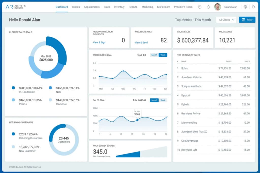This screenshot has height=173, width=260.
Task: Click the Aesthetic Record logo
Action: (15, 7)
